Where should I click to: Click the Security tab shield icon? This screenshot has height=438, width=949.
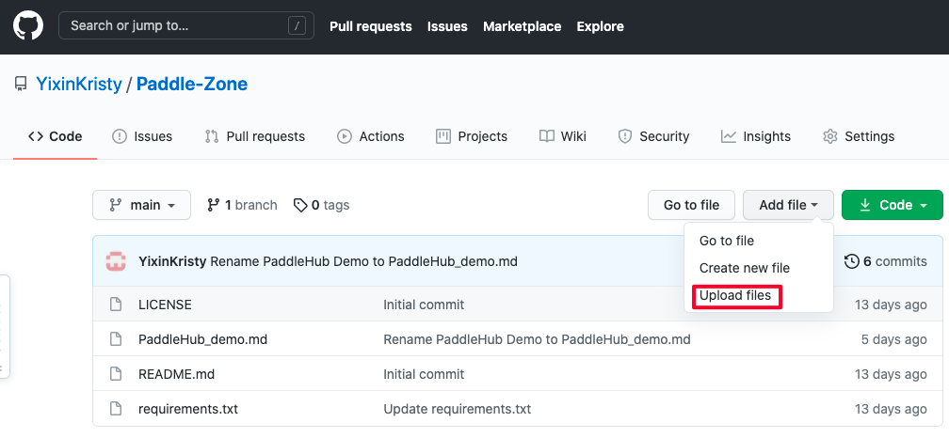[624, 136]
